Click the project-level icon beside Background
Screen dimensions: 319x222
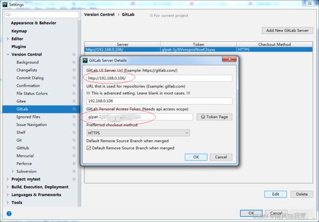(x=74, y=62)
